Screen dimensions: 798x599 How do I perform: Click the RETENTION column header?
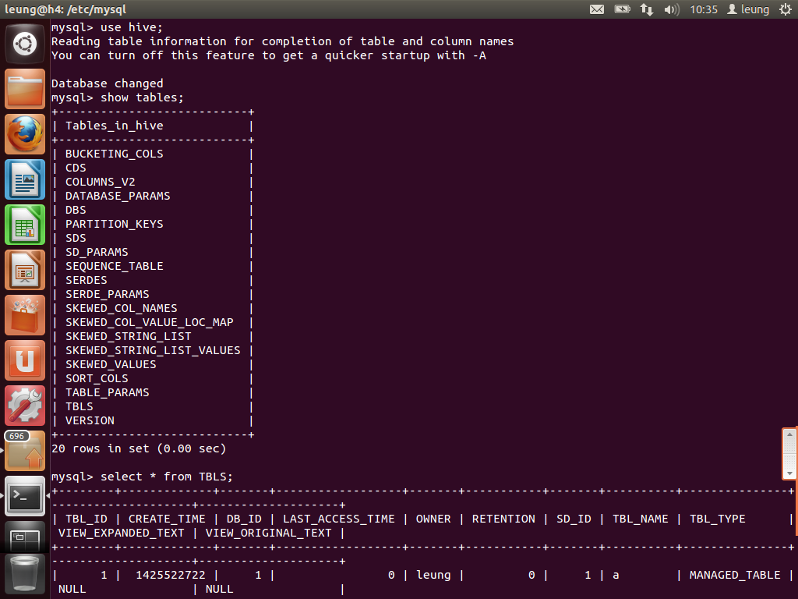pos(503,519)
